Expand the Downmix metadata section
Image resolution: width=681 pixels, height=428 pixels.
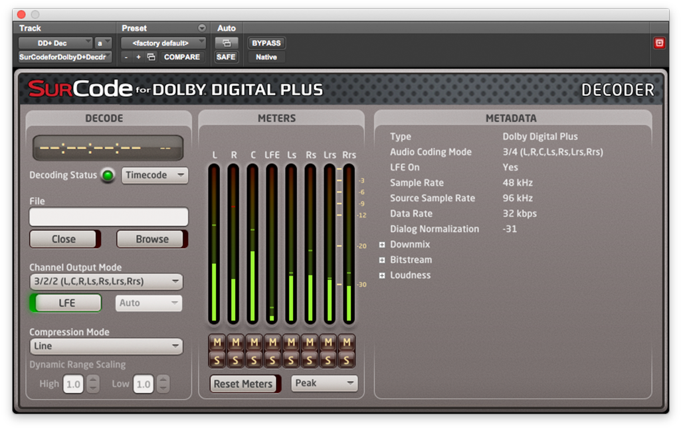[382, 245]
